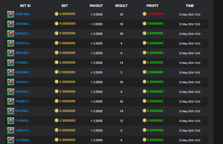This screenshot has height=144, width=223.
Task: Click the roulette icon beside bet d1881408
Action: [11, 14]
